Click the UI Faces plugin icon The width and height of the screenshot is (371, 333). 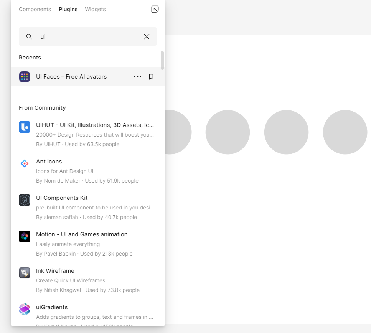point(25,77)
